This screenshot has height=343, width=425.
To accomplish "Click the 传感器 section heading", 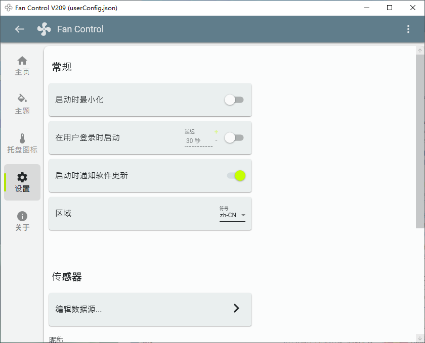I will [67, 277].
